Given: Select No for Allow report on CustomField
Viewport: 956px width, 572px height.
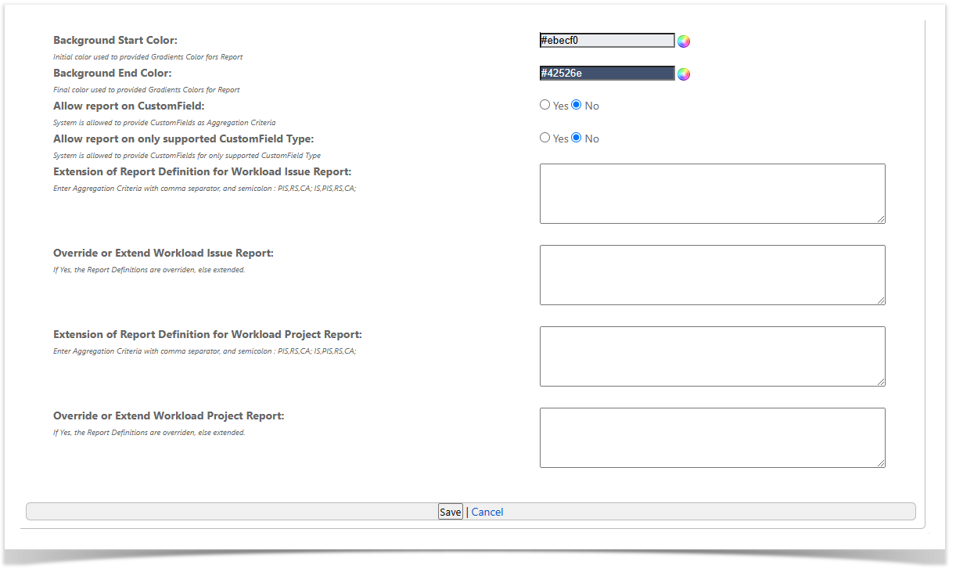Looking at the screenshot, I should point(577,105).
